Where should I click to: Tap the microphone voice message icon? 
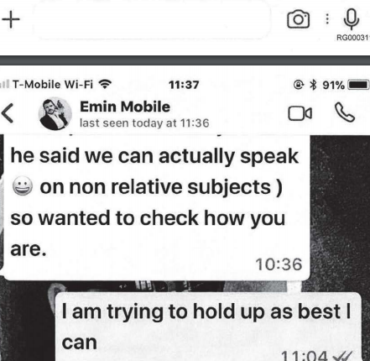pyautogui.click(x=352, y=18)
